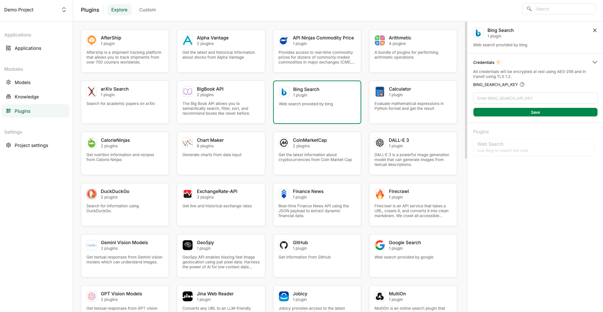
Task: Click the Gemini Vision Models icon
Action: click(92, 245)
